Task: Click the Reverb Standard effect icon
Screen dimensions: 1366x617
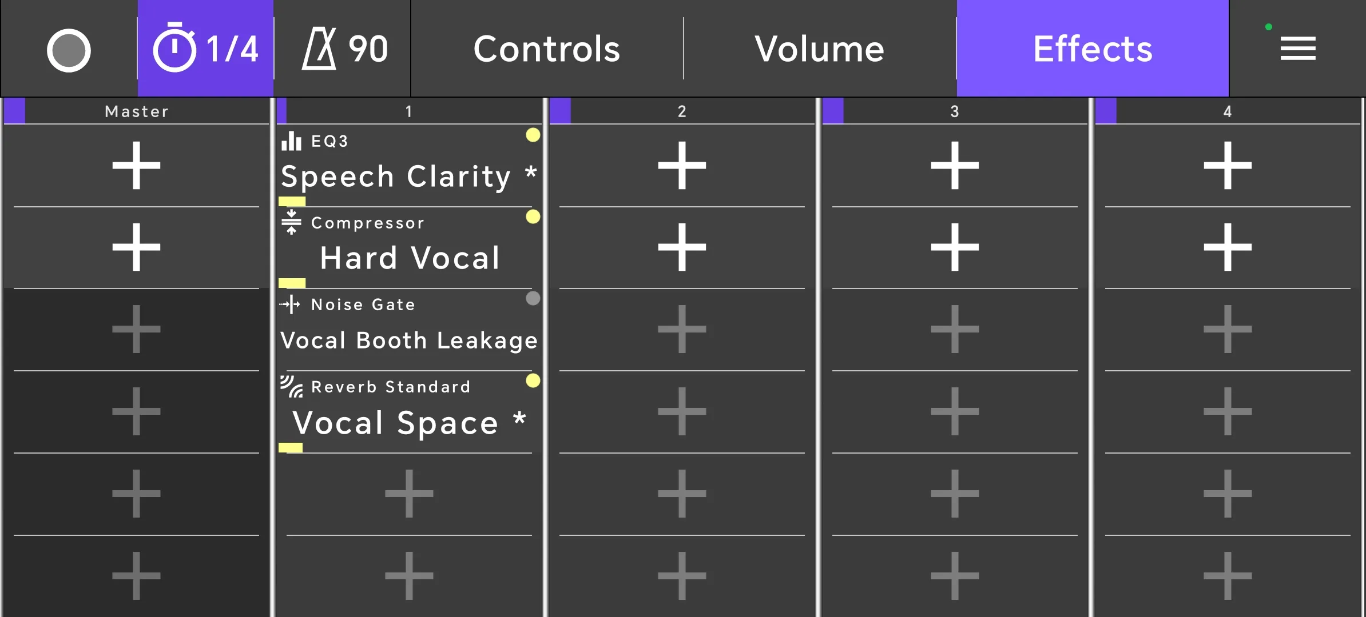Action: point(291,386)
